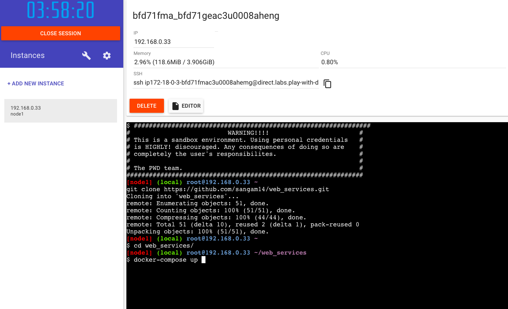
Task: Open the file EDITOR button
Action: 186,106
